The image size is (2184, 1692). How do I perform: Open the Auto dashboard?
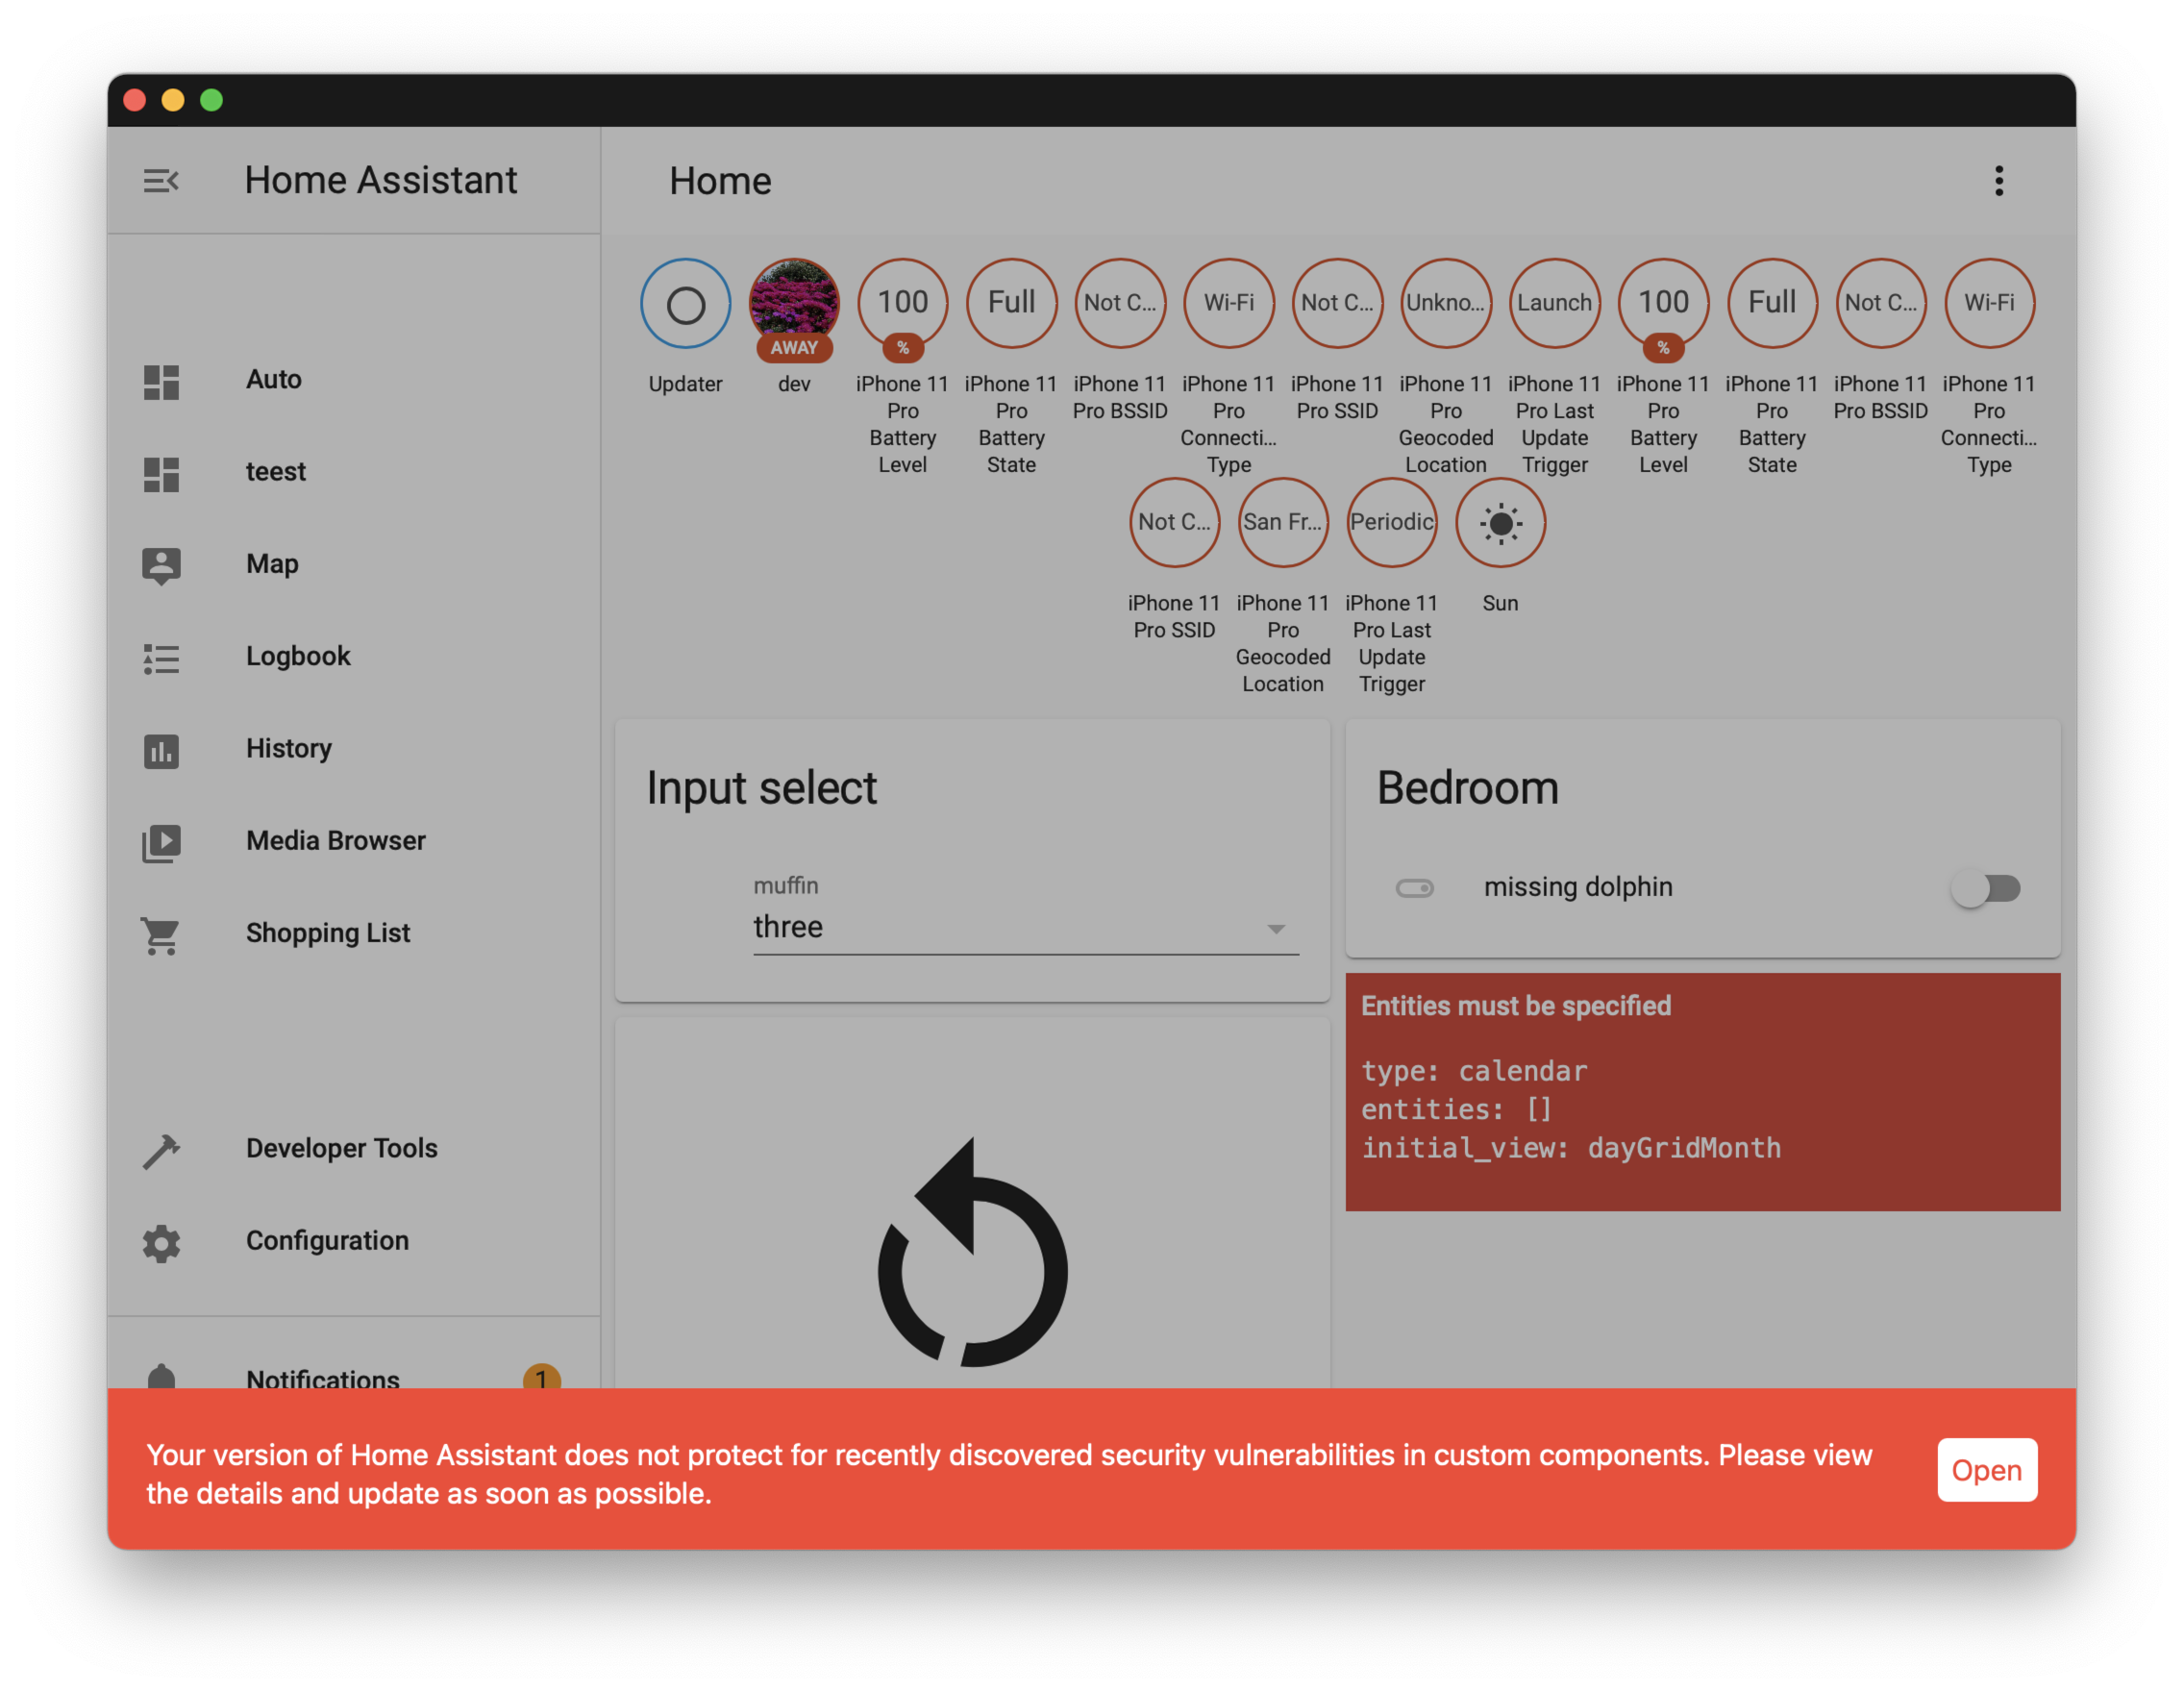[x=274, y=380]
